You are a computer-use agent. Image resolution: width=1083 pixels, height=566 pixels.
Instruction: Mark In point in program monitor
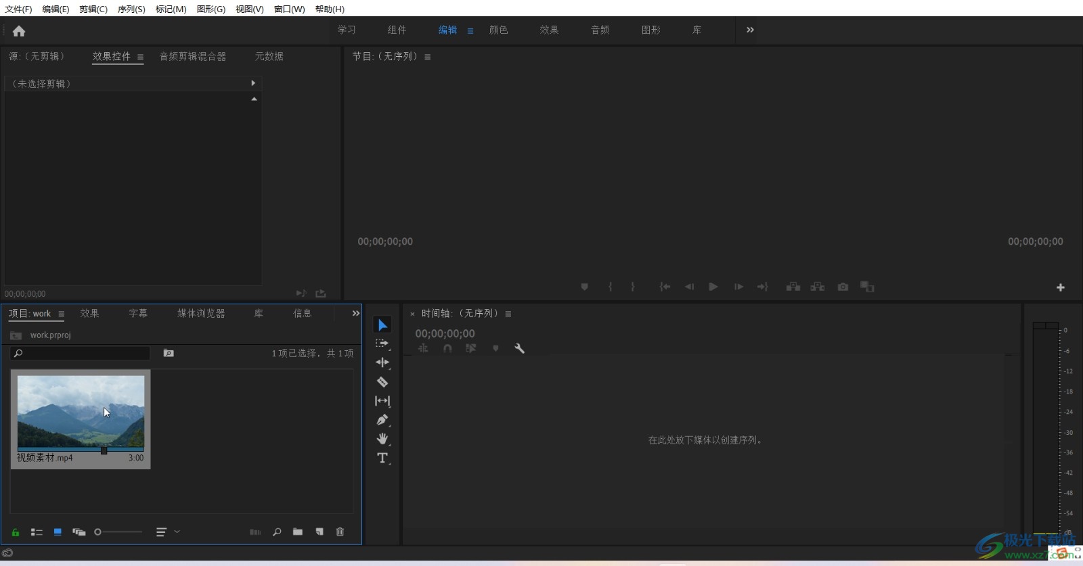click(x=610, y=287)
